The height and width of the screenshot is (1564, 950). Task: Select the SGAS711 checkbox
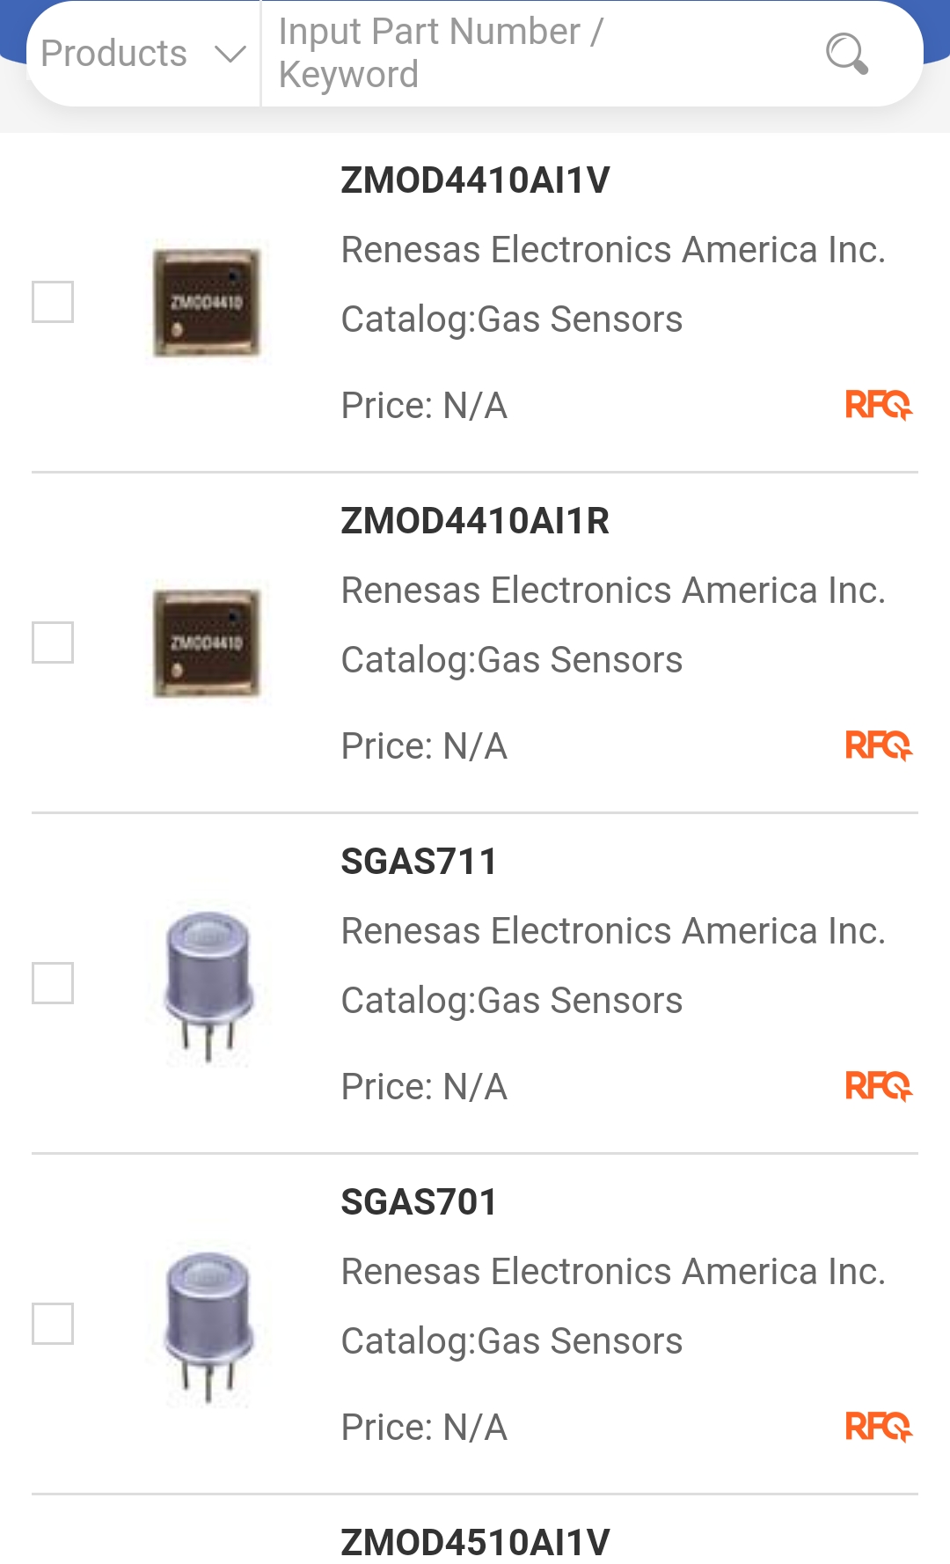[x=53, y=983]
